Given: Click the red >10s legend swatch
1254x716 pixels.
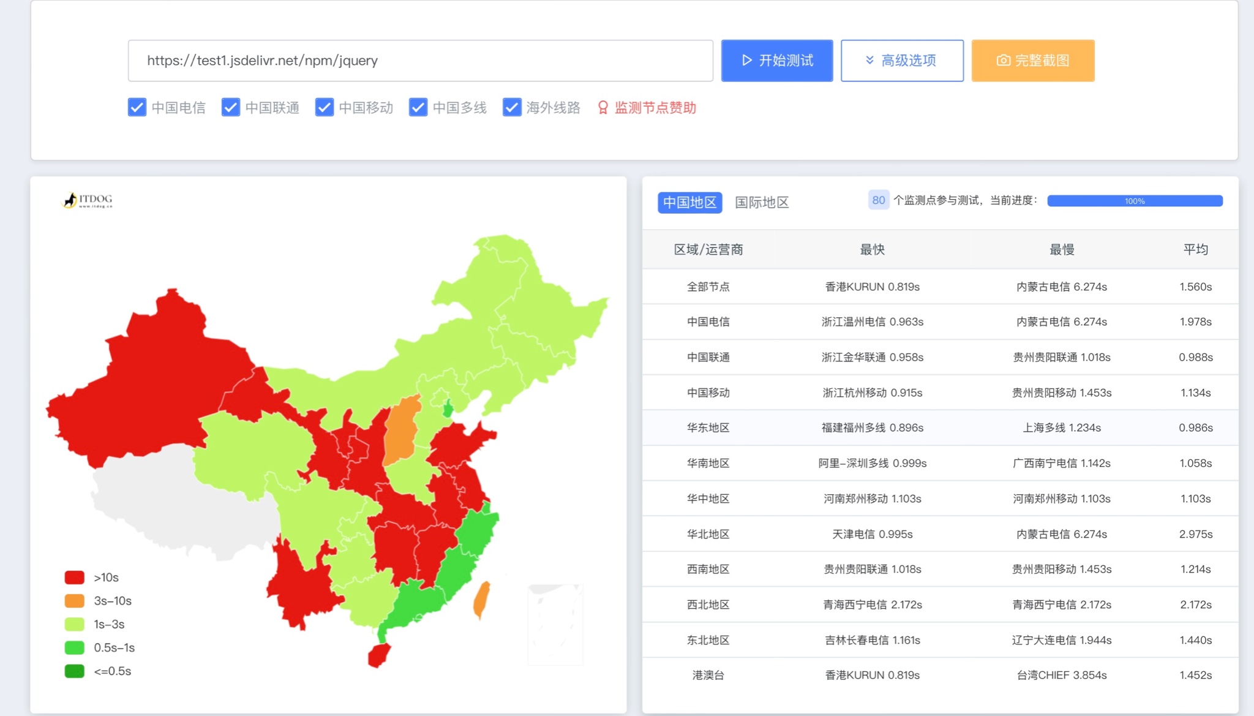Looking at the screenshot, I should click(x=74, y=577).
